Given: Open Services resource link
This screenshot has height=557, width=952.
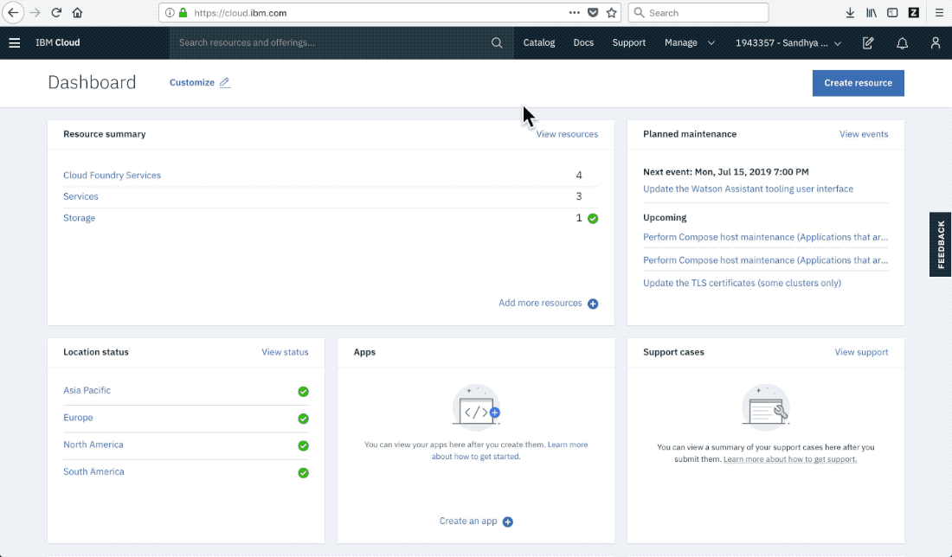Looking at the screenshot, I should (x=80, y=196).
